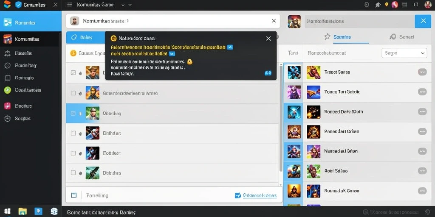
Task: Click the Komunitas sidebar game icon
Action: [8, 39]
